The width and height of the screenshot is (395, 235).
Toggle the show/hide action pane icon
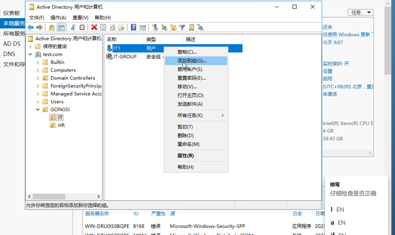coord(143,27)
